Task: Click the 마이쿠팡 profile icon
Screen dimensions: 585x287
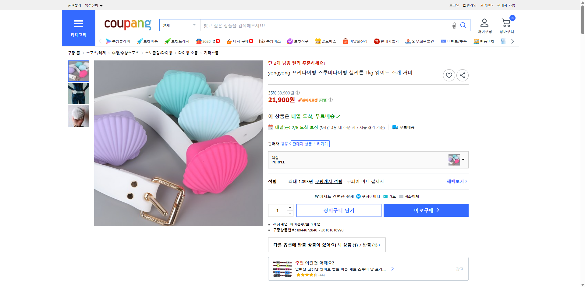Action: click(484, 22)
